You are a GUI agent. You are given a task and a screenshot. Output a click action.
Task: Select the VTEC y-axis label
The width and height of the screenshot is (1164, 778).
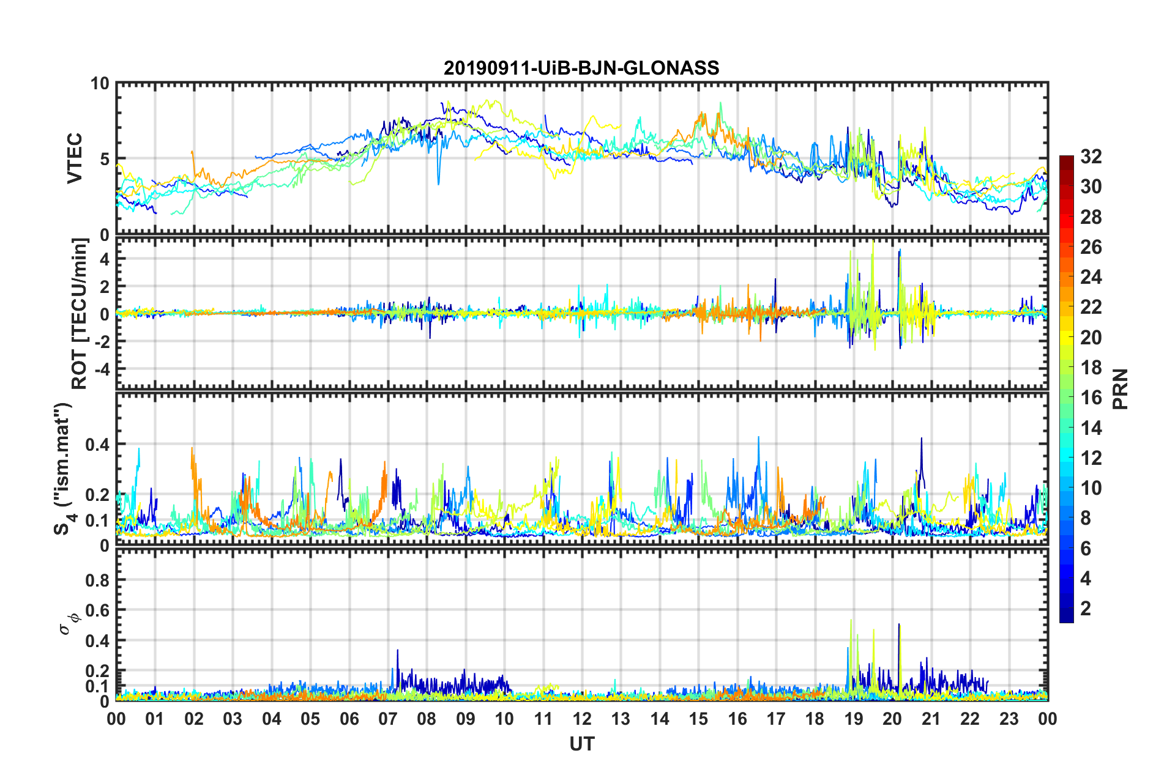pos(75,159)
